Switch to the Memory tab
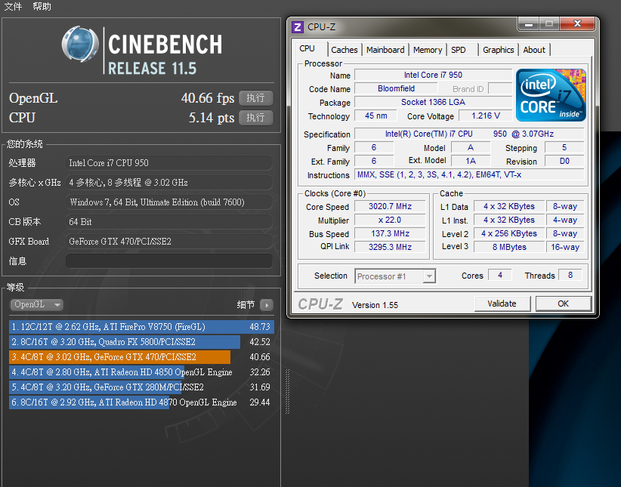Viewport: 621px width, 487px height. tap(428, 50)
